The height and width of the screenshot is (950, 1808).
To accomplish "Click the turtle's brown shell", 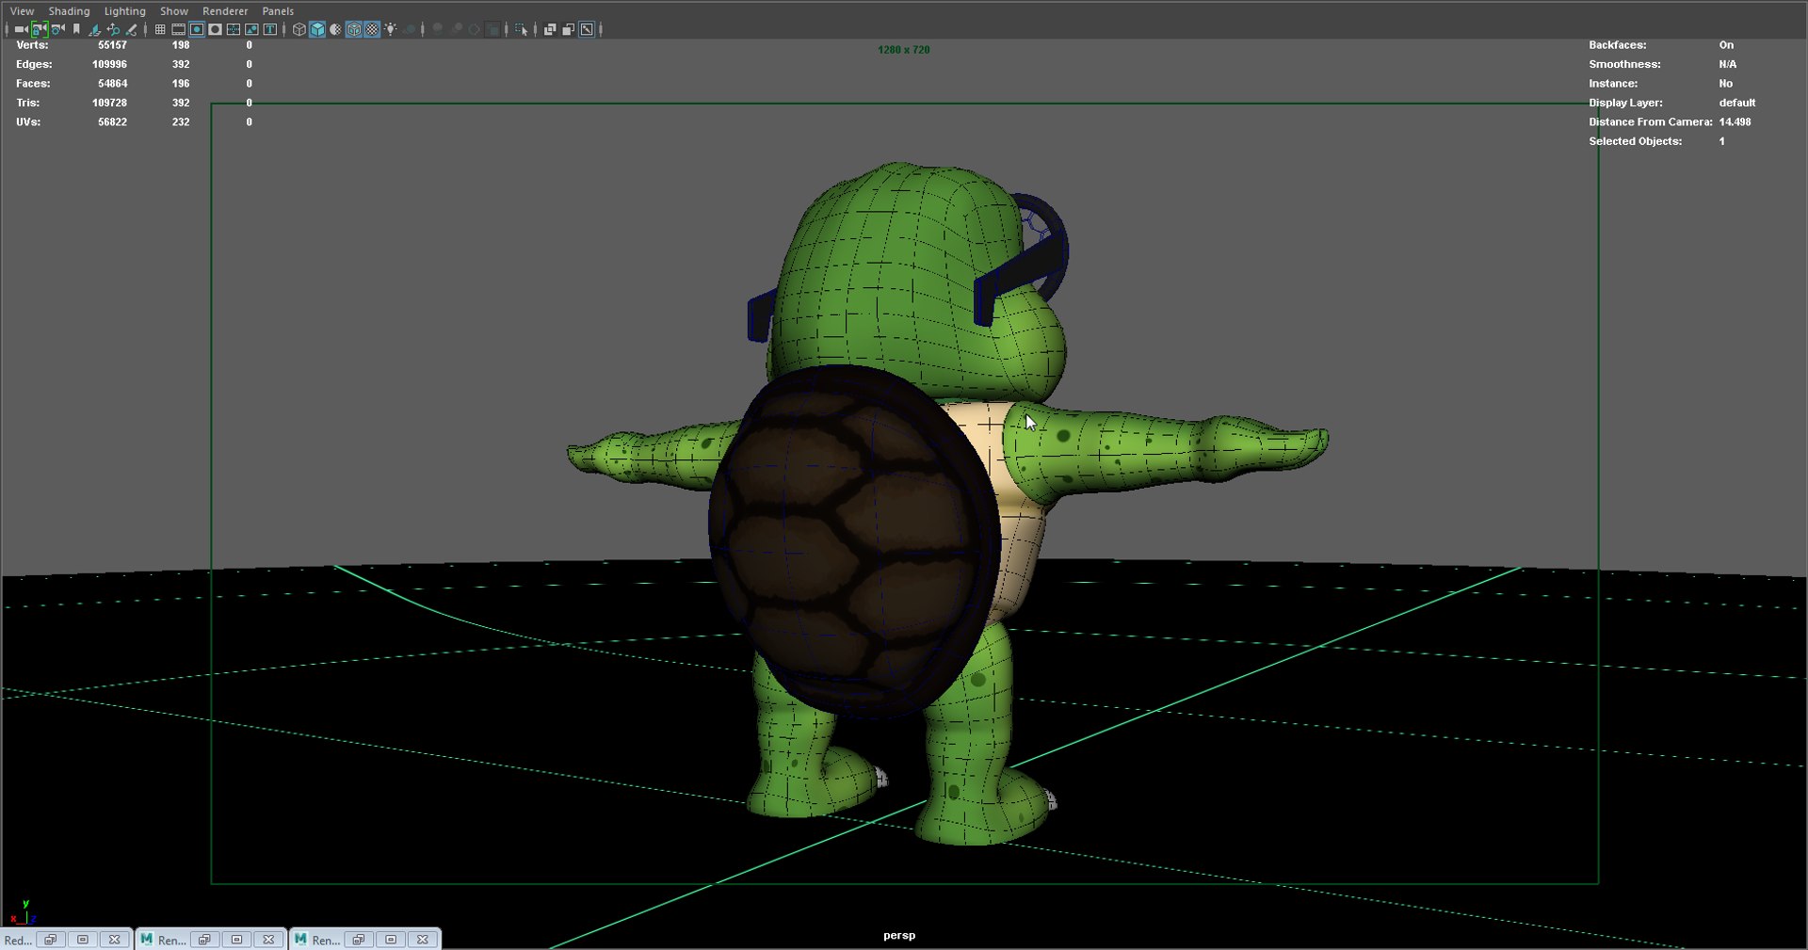I will pyautogui.click(x=852, y=541).
